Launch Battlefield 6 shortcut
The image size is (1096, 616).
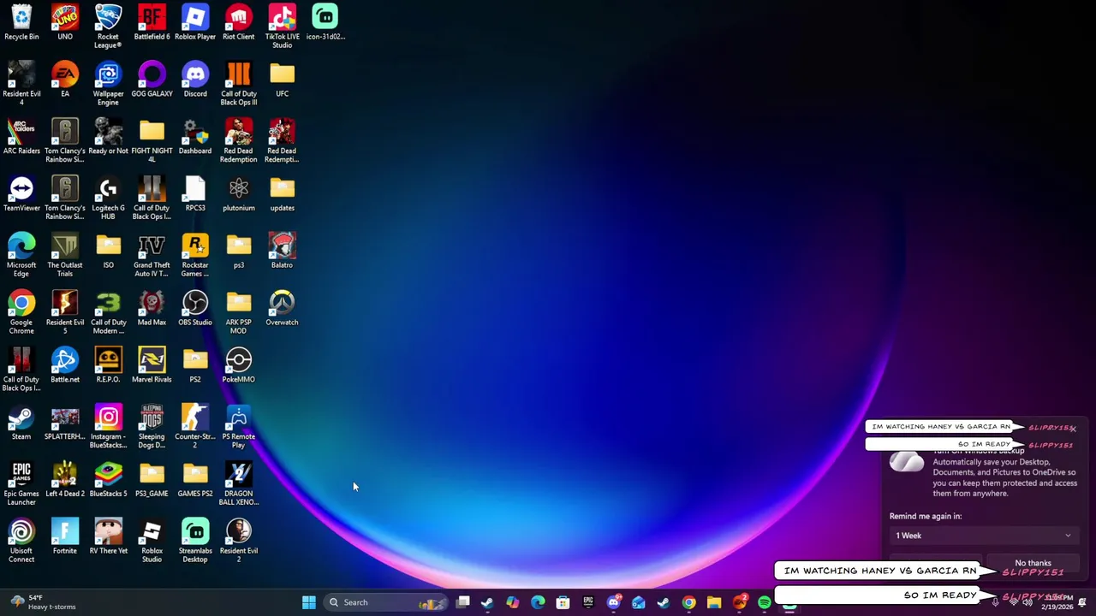[152, 22]
